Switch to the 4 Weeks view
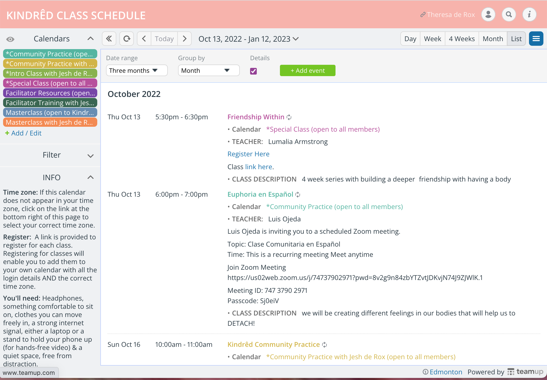This screenshot has width=547, height=380. tap(462, 39)
